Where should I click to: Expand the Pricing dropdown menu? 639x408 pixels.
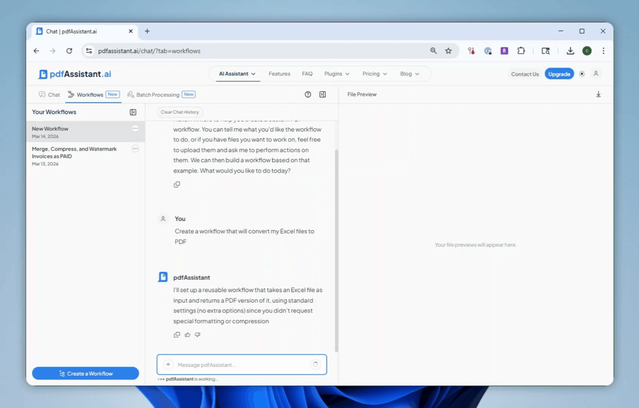[x=375, y=74]
